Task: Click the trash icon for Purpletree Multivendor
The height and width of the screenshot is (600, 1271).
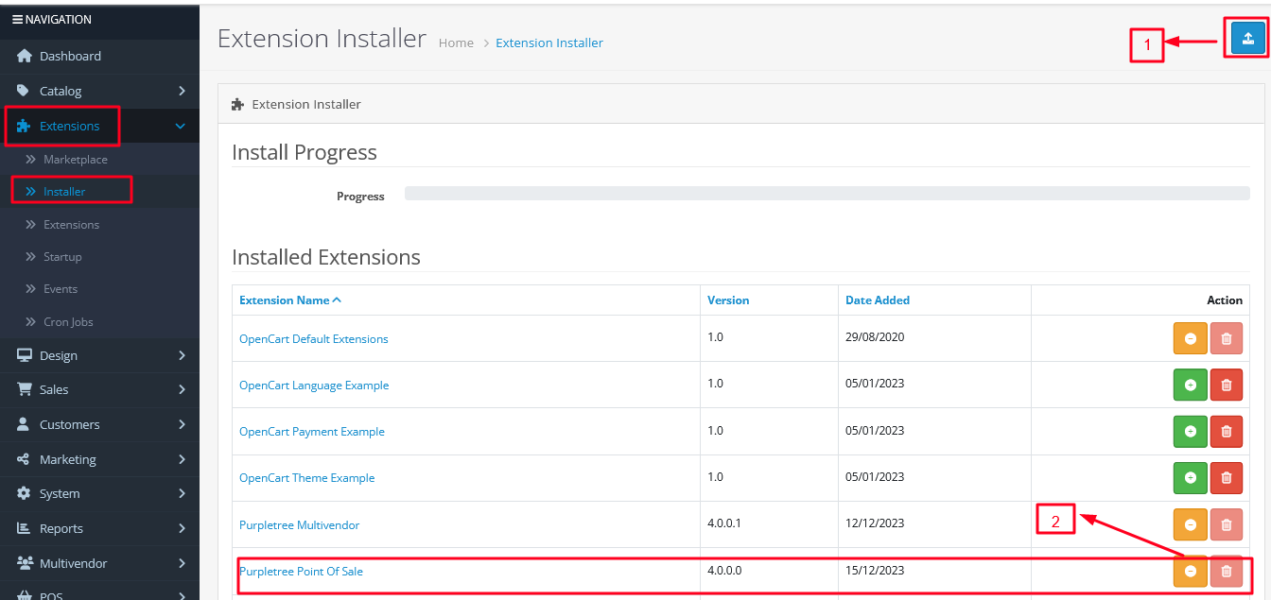Action: (x=1227, y=524)
